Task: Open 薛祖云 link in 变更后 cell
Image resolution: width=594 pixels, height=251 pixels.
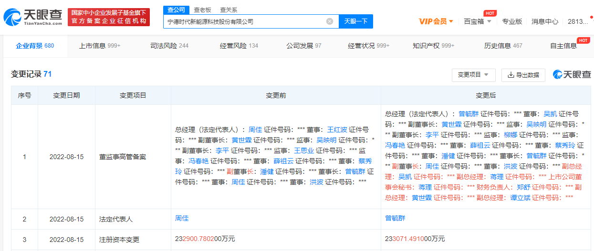Action: (480, 145)
